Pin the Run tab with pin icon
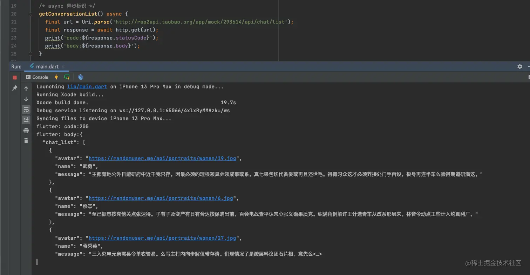Image resolution: width=530 pixels, height=275 pixels. pos(15,88)
